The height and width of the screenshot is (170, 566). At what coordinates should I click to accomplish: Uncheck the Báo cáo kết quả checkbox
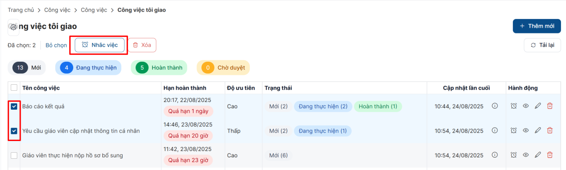click(14, 107)
